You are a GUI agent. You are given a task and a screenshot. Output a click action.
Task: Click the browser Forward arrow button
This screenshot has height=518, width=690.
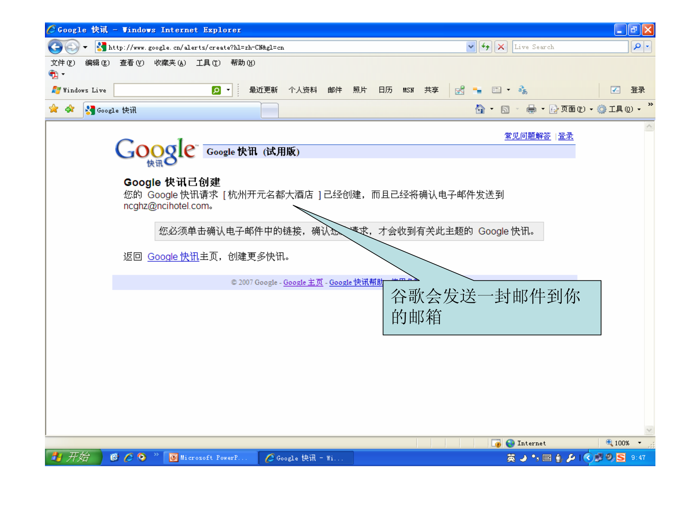click(x=72, y=47)
